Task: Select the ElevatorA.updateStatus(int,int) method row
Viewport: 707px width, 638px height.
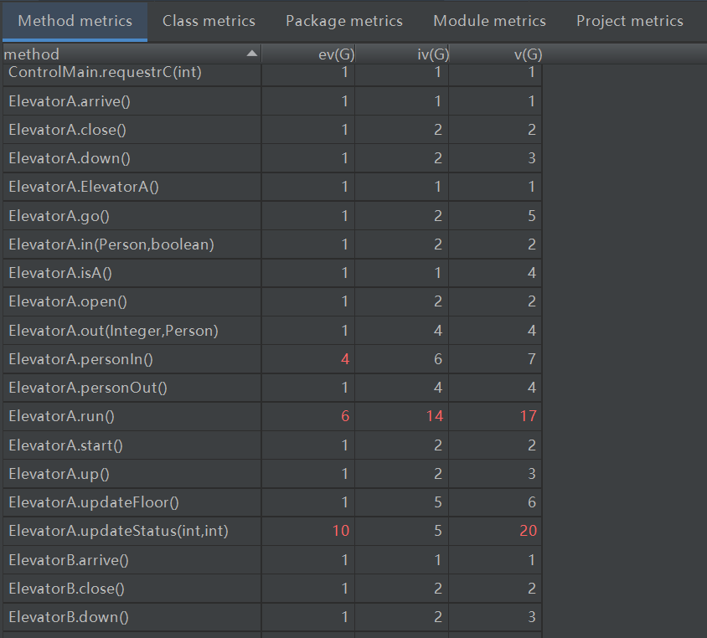Action: (x=118, y=531)
